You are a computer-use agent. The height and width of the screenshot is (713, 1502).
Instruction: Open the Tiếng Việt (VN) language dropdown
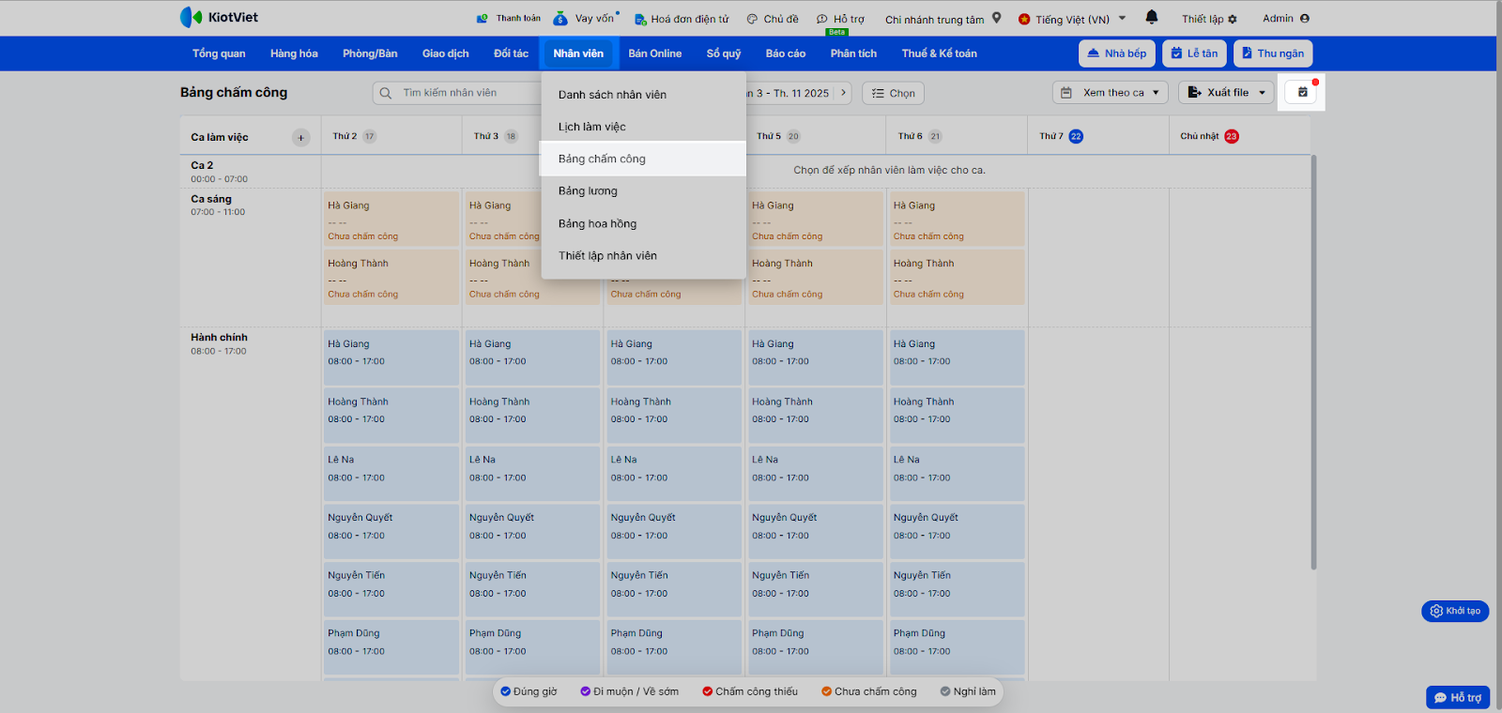(1072, 19)
